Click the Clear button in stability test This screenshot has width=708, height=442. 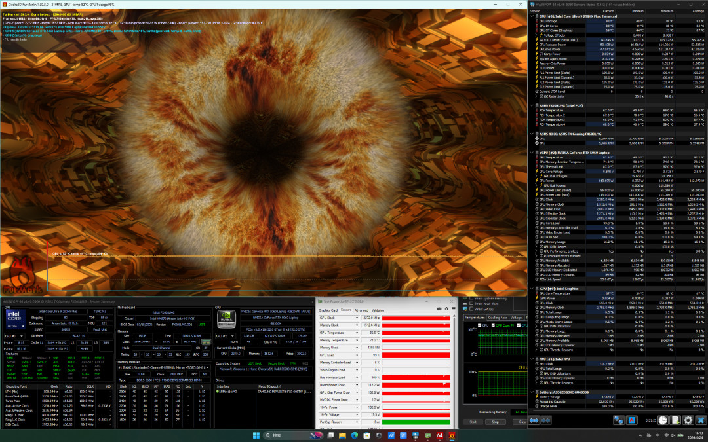pos(521,422)
